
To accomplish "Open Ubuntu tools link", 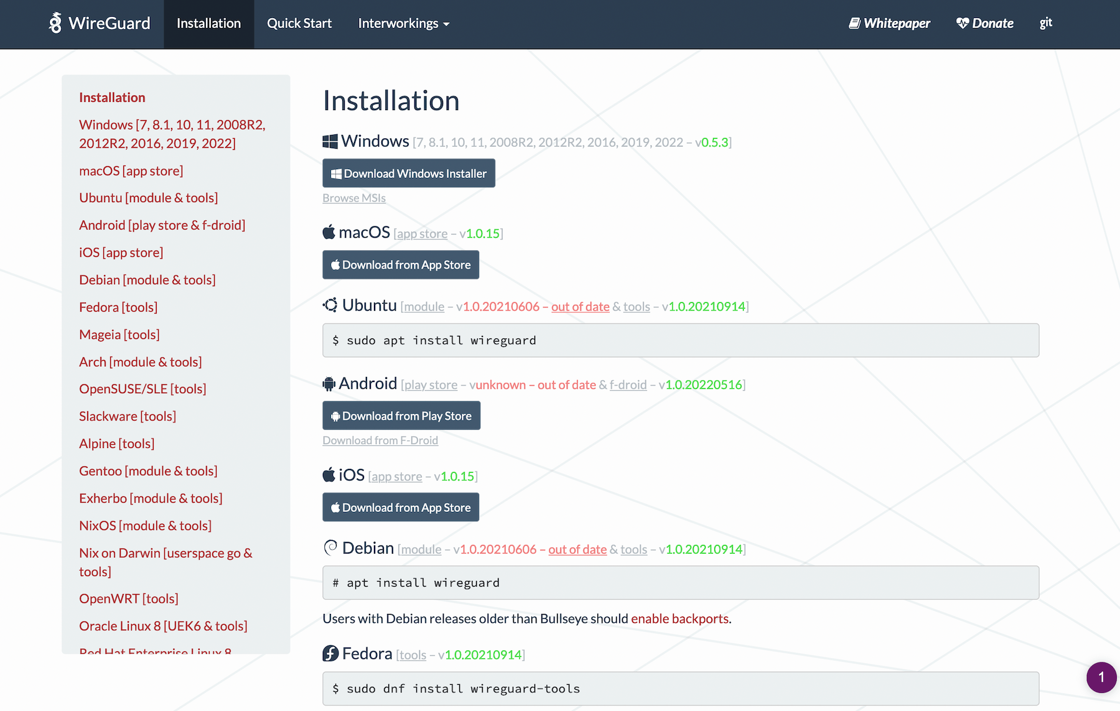I will click(x=637, y=307).
